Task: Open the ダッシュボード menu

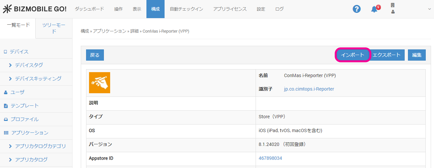Action: (89, 9)
